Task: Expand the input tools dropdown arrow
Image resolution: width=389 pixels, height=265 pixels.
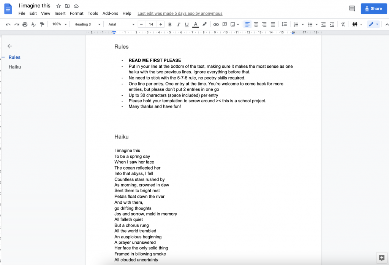Action: 361,24
